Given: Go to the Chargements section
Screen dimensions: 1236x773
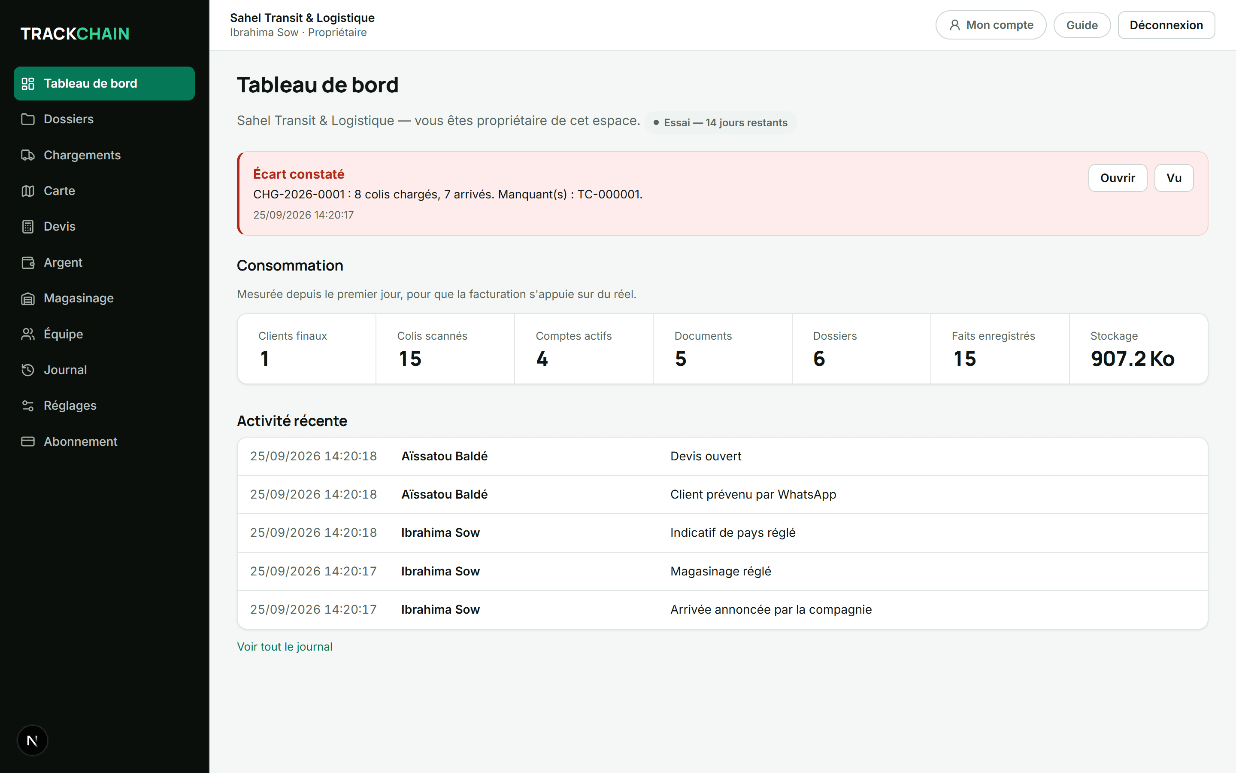Looking at the screenshot, I should pos(104,155).
